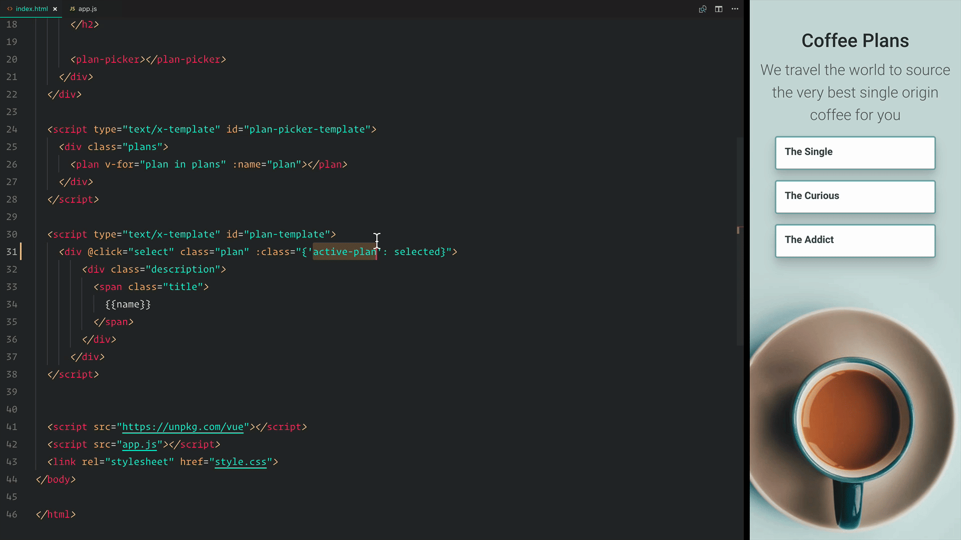Click line number 46 in gutter

[12, 514]
